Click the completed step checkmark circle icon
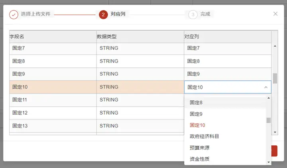This screenshot has width=287, height=168. click(x=14, y=15)
